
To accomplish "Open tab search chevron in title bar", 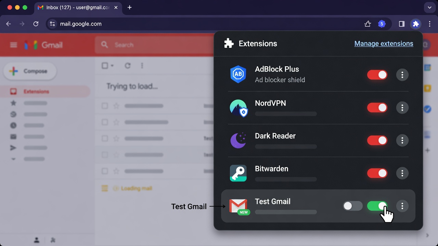I will coord(429,7).
